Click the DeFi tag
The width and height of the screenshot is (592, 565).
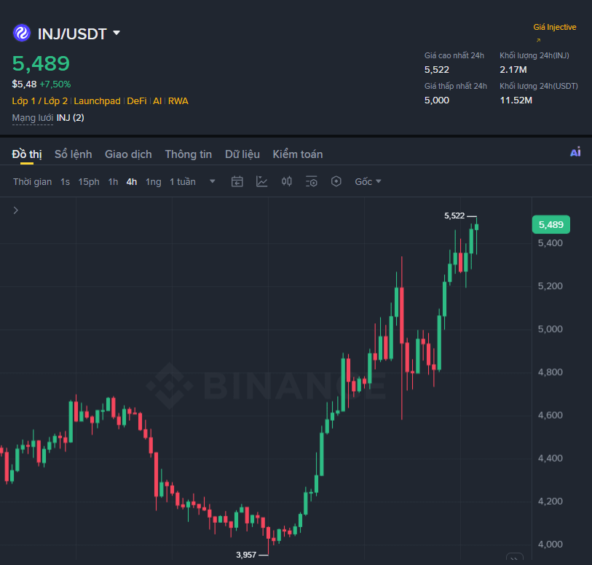pyautogui.click(x=137, y=101)
